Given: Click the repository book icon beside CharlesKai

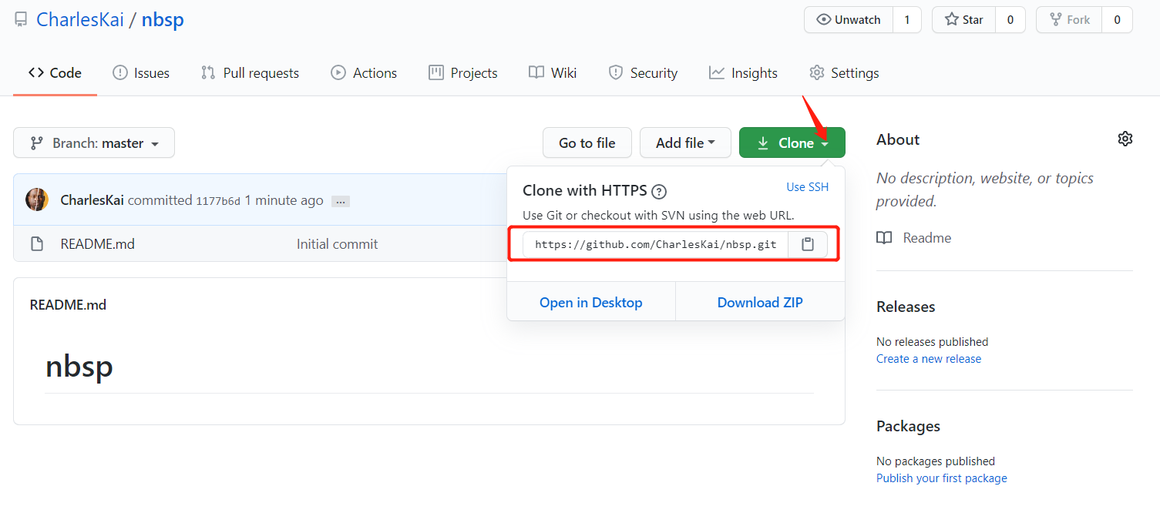Looking at the screenshot, I should tap(21, 20).
